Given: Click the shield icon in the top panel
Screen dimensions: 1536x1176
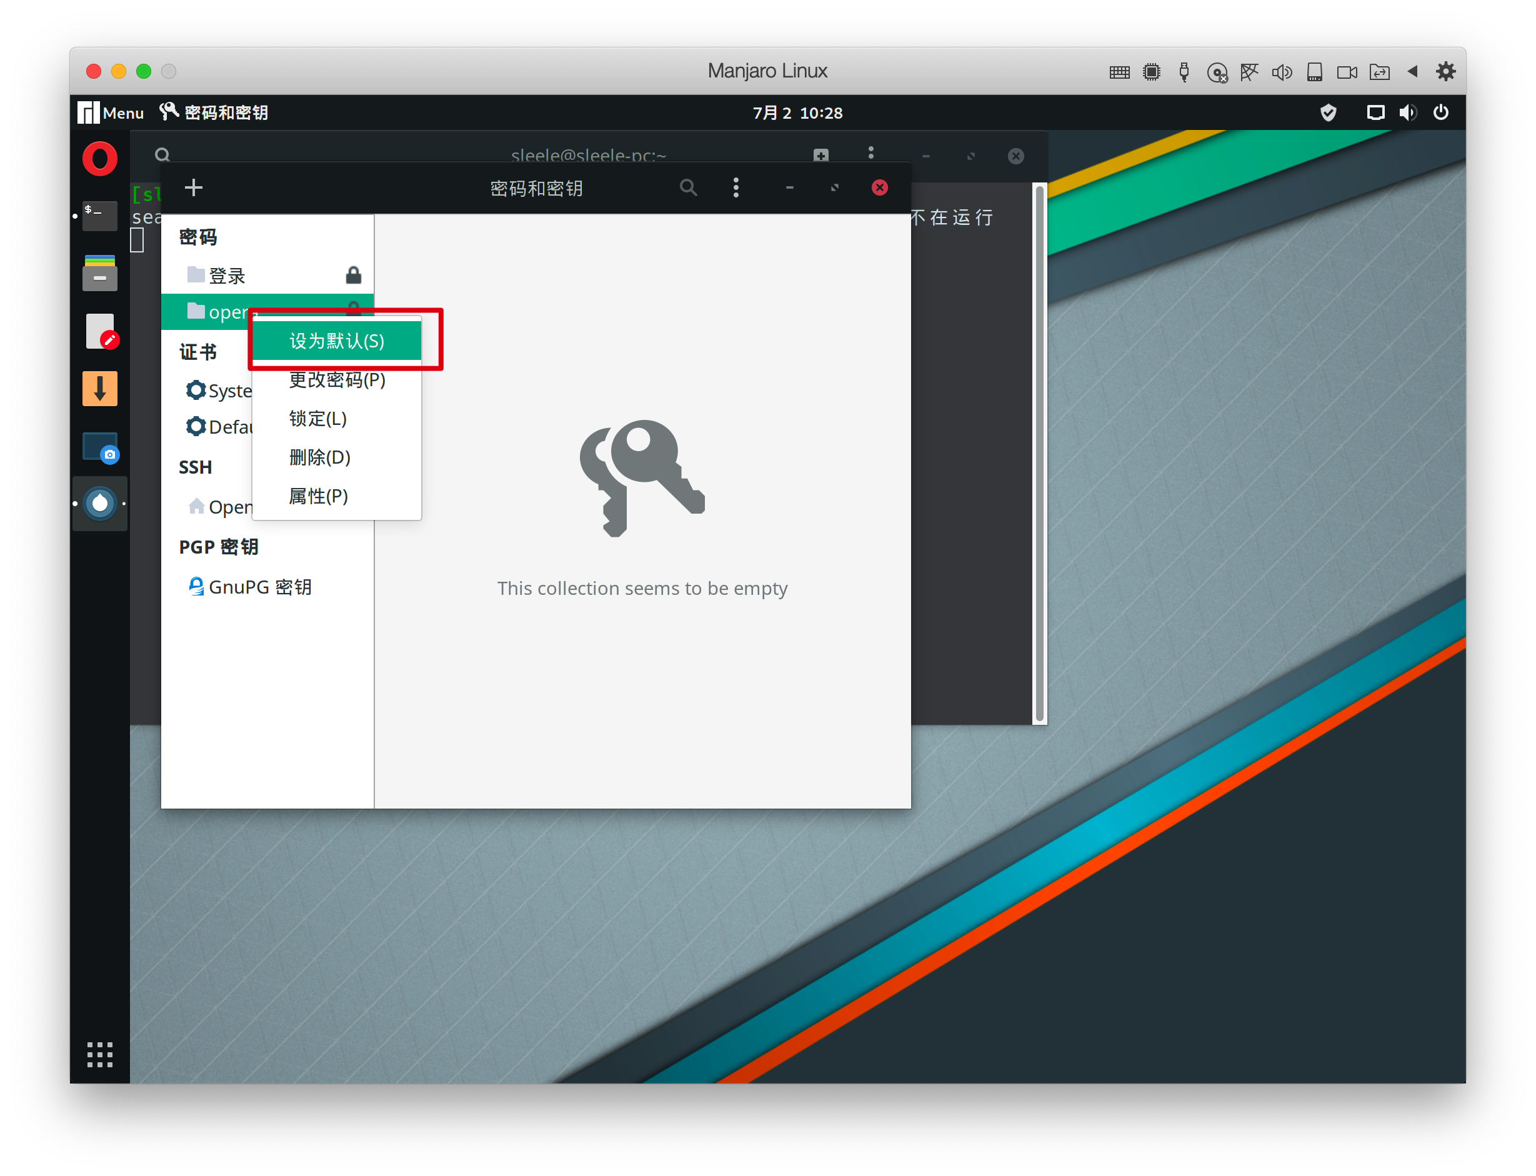Looking at the screenshot, I should point(1328,112).
